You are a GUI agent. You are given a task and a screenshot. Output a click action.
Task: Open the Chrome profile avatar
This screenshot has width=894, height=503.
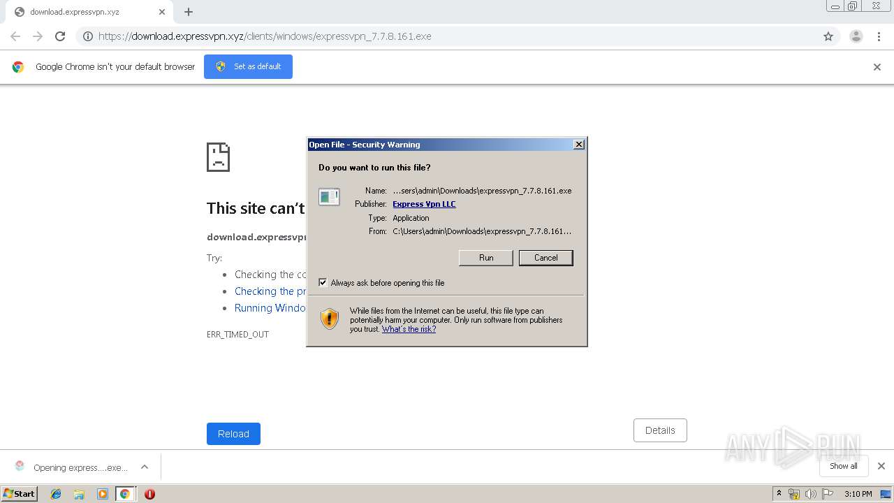tap(856, 36)
